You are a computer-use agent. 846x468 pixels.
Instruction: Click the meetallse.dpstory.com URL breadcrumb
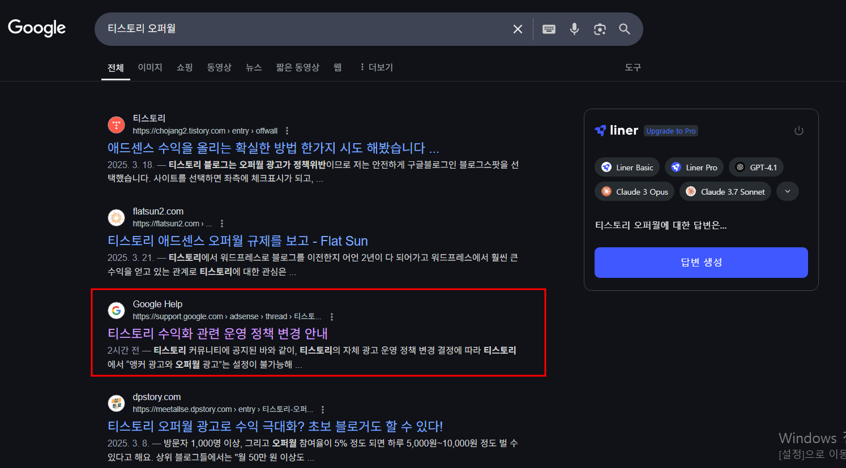[x=223, y=409]
